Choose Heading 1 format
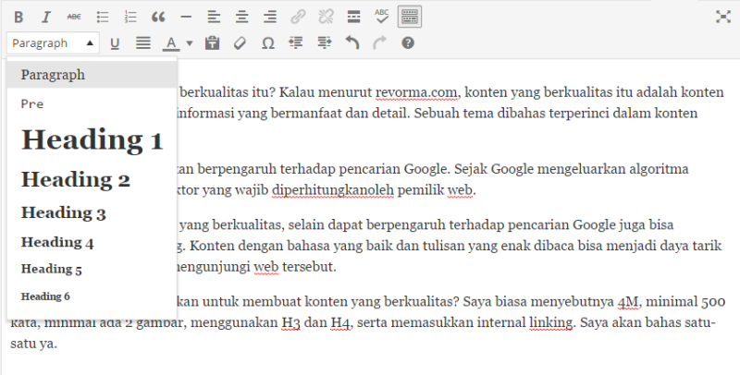Viewport: 740px width, 375px height. pos(92,140)
